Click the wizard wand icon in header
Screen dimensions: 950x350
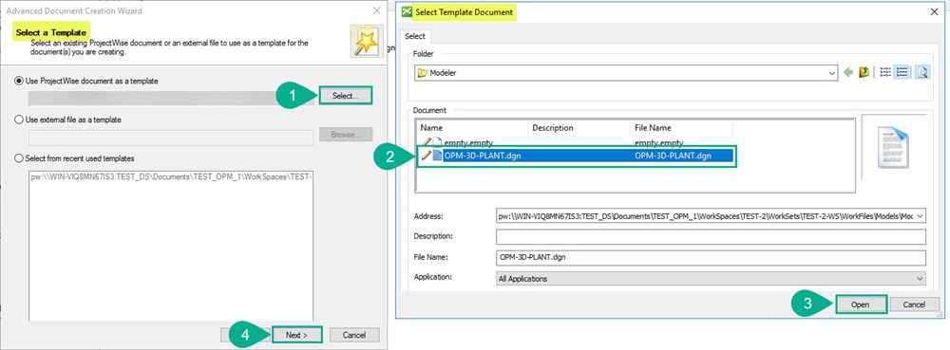coord(367,41)
